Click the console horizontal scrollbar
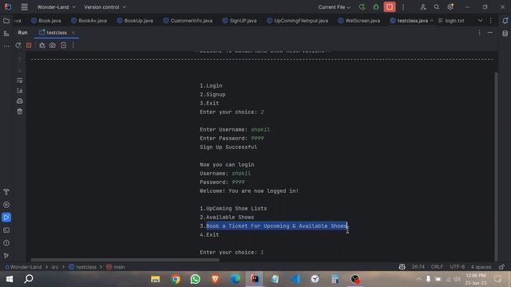 point(125,260)
